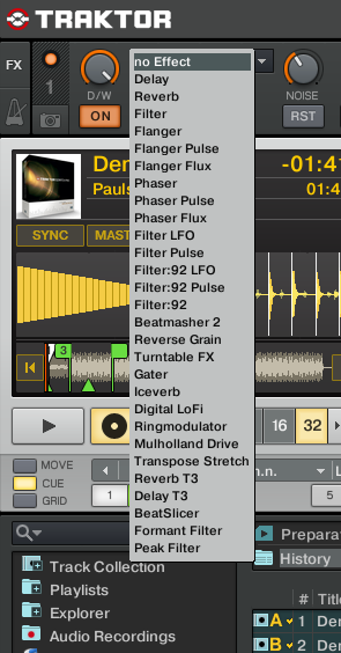The width and height of the screenshot is (341, 653).
Task: Open the cue type dropdown arrow
Action: tap(320, 471)
